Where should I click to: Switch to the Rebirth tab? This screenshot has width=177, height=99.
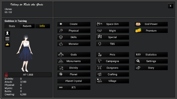coord(27,26)
